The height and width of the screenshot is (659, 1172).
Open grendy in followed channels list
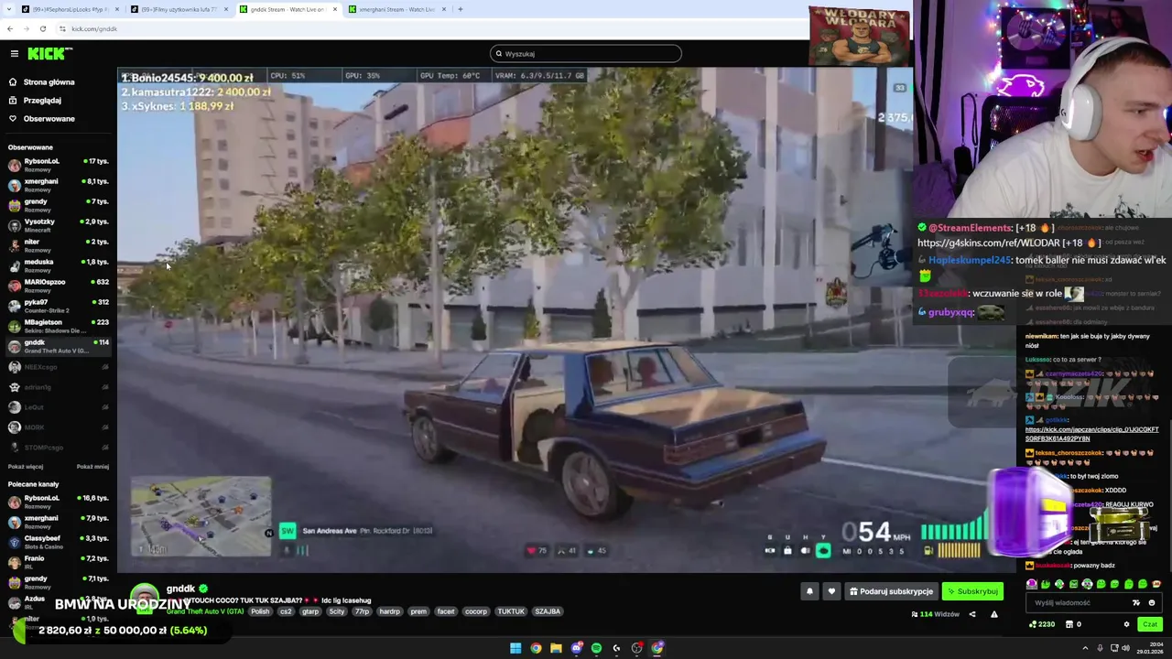58,205
